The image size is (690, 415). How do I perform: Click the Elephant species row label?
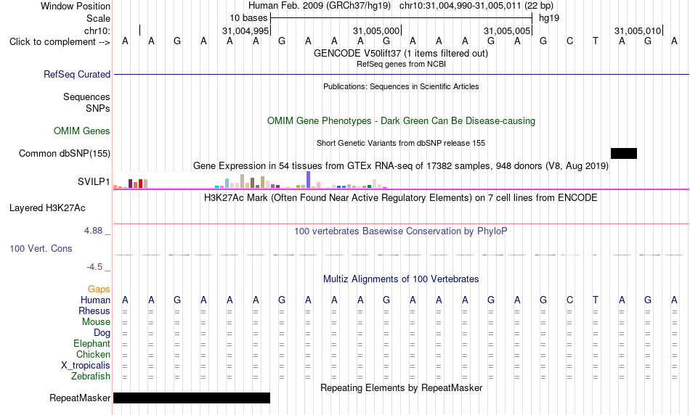point(92,343)
